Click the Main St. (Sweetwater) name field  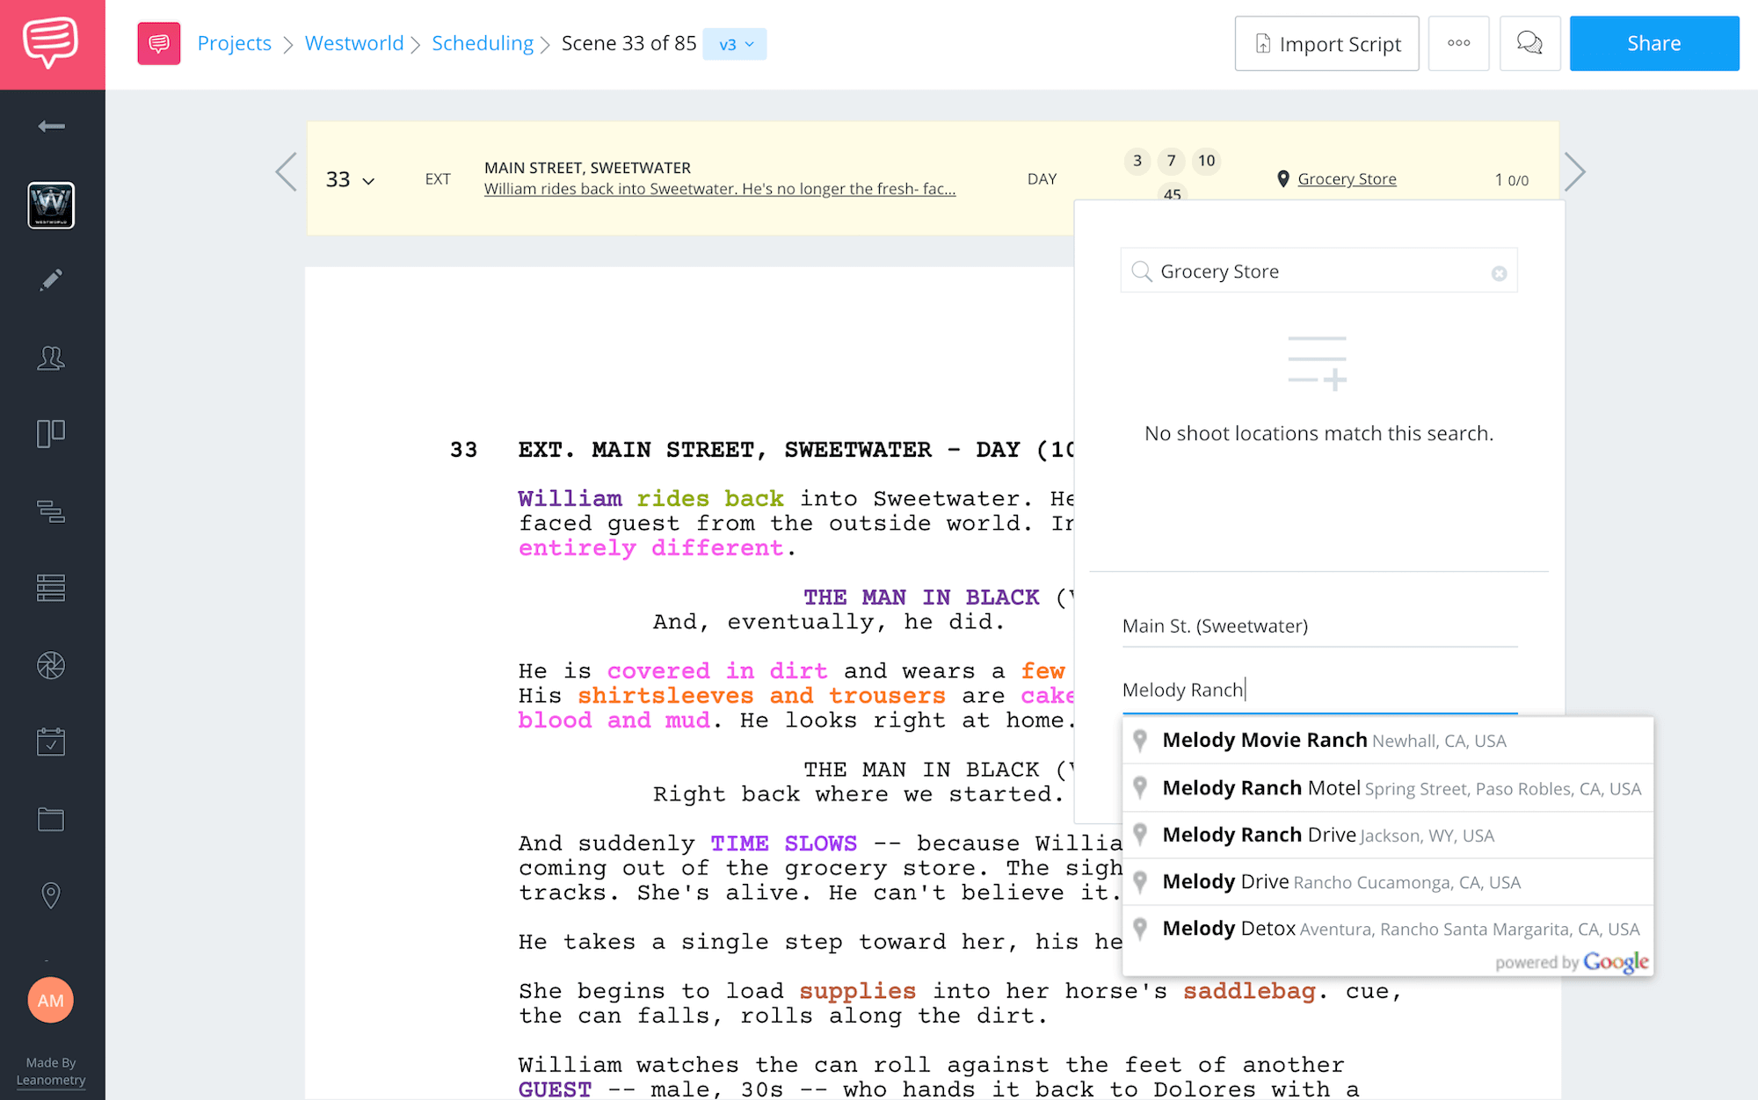pyautogui.click(x=1319, y=626)
